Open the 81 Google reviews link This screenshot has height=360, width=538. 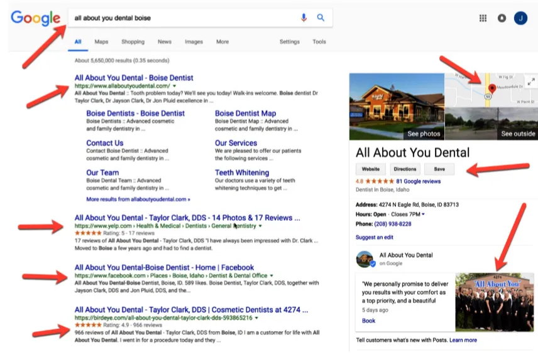point(418,181)
